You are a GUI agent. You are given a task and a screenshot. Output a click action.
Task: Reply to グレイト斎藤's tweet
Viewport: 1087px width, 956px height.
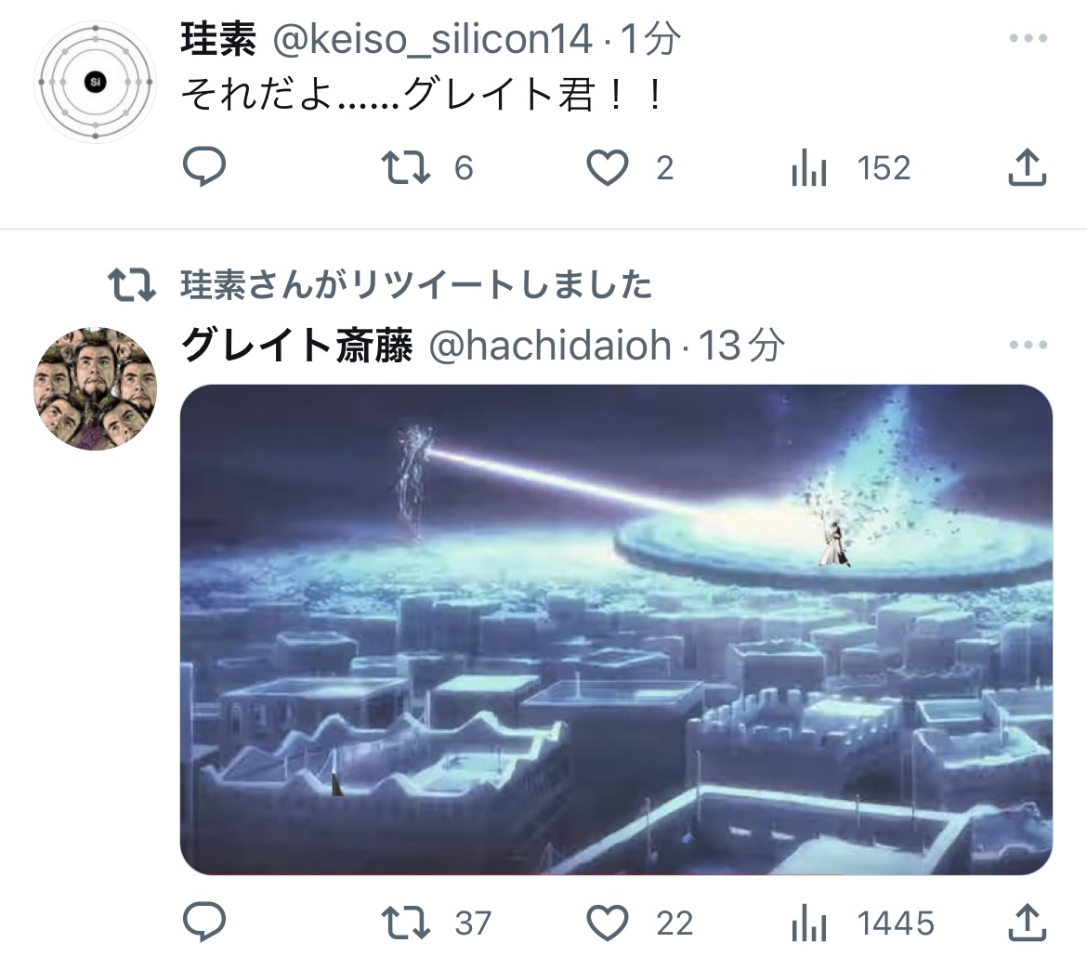click(203, 922)
